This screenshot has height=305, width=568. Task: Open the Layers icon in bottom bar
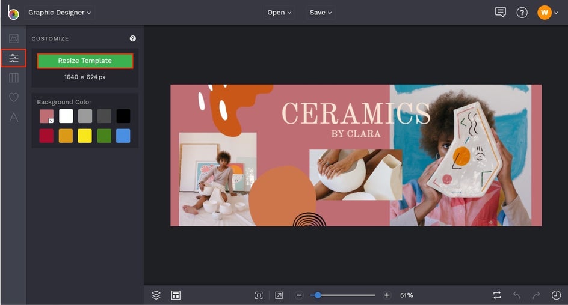[x=156, y=295]
